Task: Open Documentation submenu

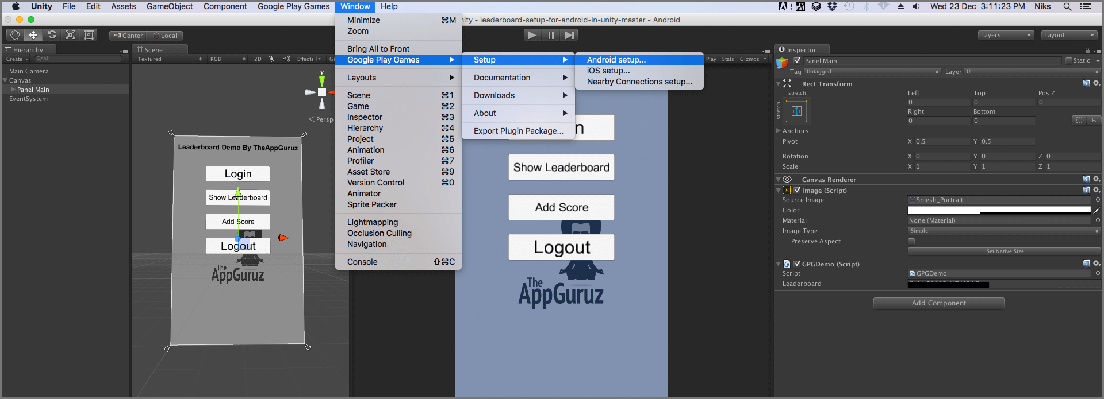Action: point(519,78)
